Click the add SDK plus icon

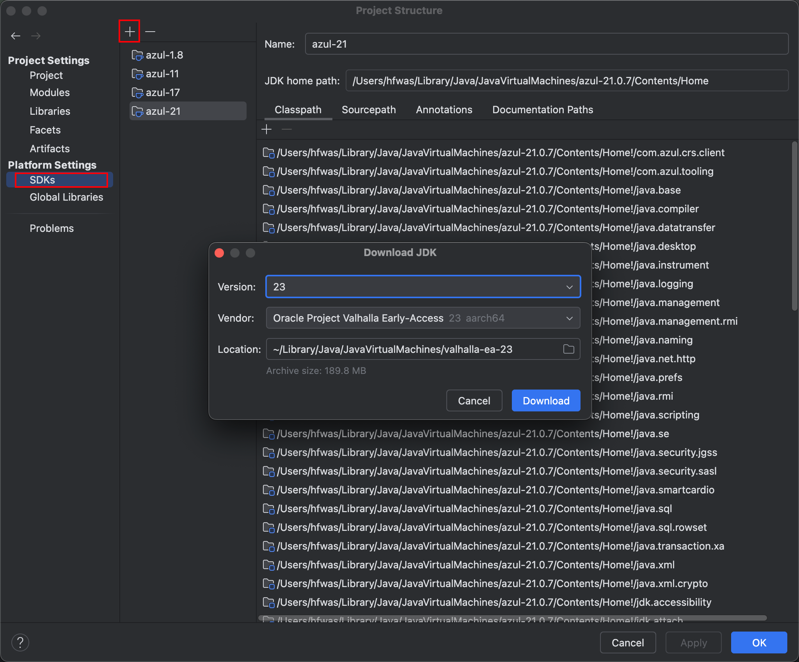[x=130, y=31]
